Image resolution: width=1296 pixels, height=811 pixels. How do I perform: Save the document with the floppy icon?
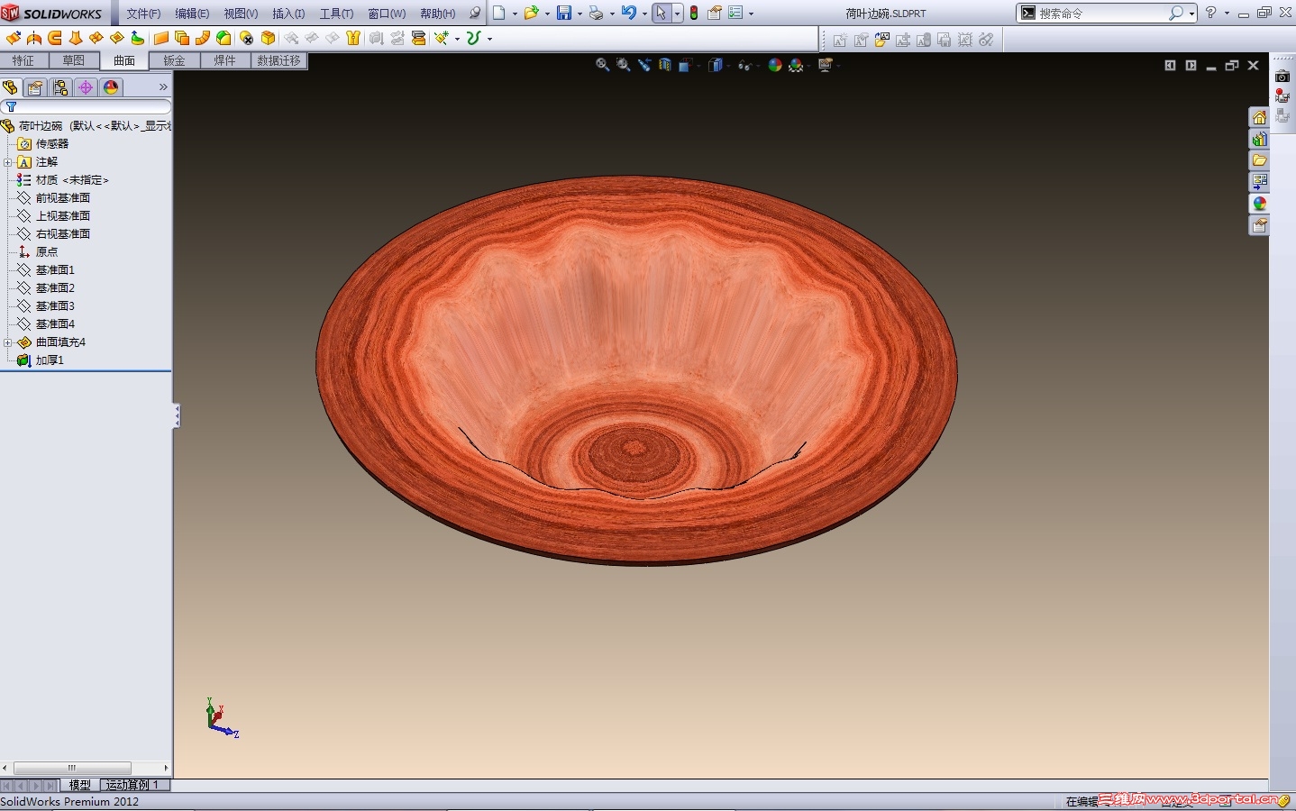(564, 13)
